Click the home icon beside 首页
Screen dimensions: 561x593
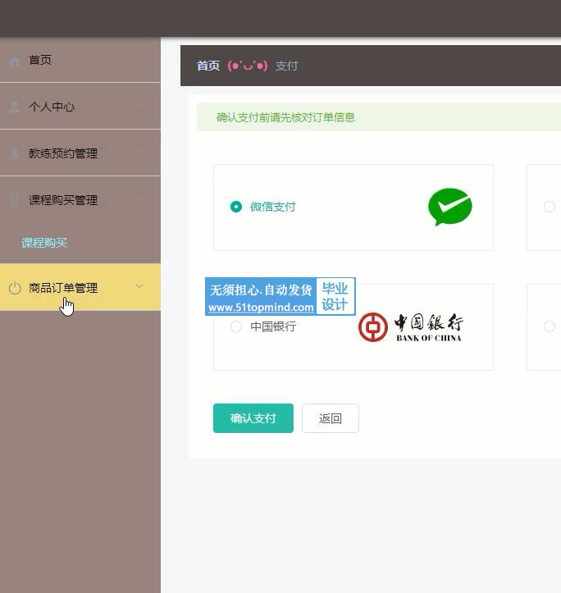[15, 61]
